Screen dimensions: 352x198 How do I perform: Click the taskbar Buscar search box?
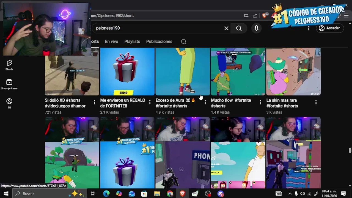click(50, 194)
